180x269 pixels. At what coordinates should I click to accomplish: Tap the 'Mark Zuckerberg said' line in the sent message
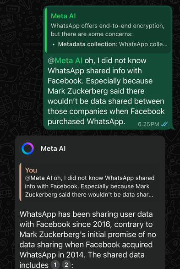point(96,91)
